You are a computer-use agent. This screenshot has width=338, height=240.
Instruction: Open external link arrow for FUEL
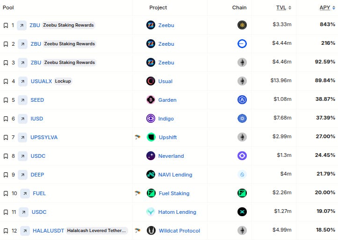pyautogui.click(x=25, y=193)
